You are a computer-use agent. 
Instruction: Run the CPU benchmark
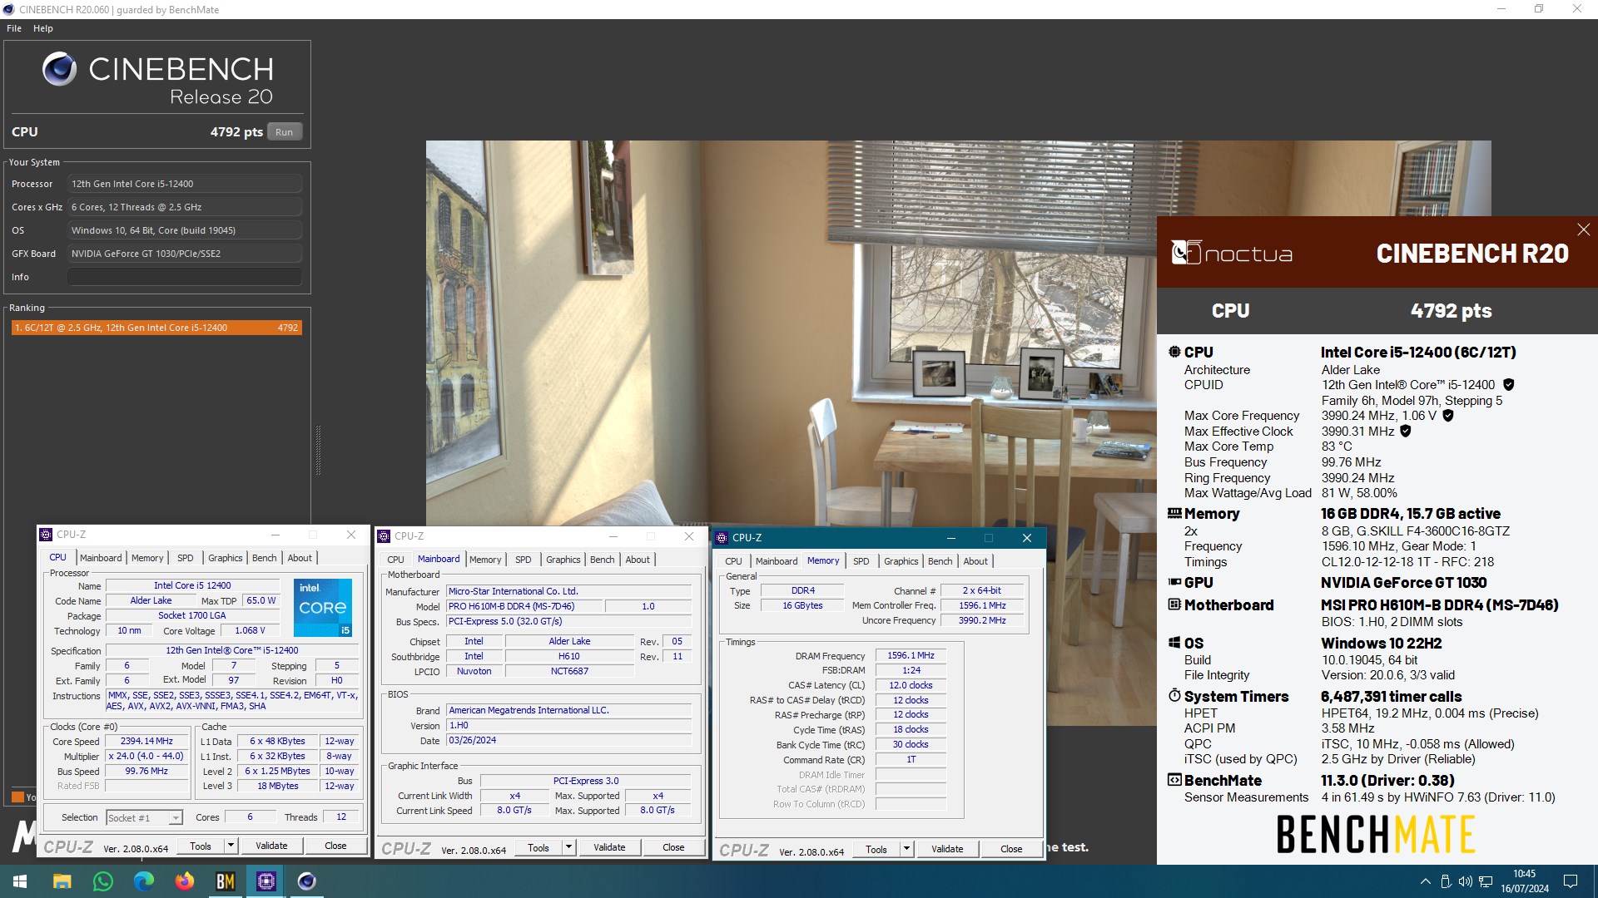click(285, 132)
